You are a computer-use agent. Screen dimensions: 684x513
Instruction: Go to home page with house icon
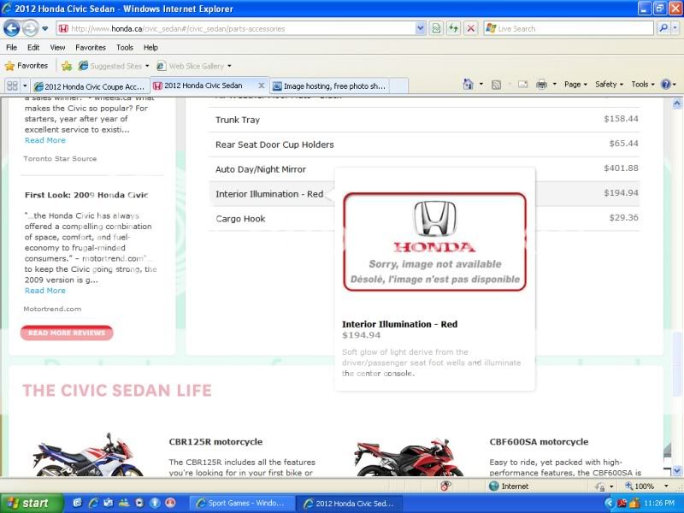468,84
